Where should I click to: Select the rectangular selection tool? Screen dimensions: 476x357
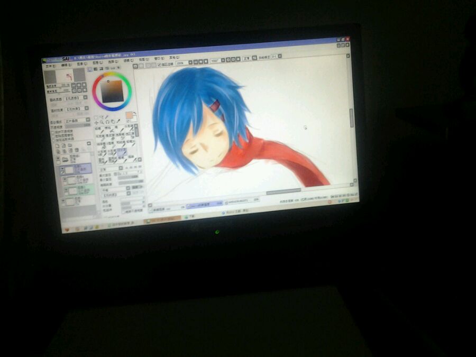[96, 117]
